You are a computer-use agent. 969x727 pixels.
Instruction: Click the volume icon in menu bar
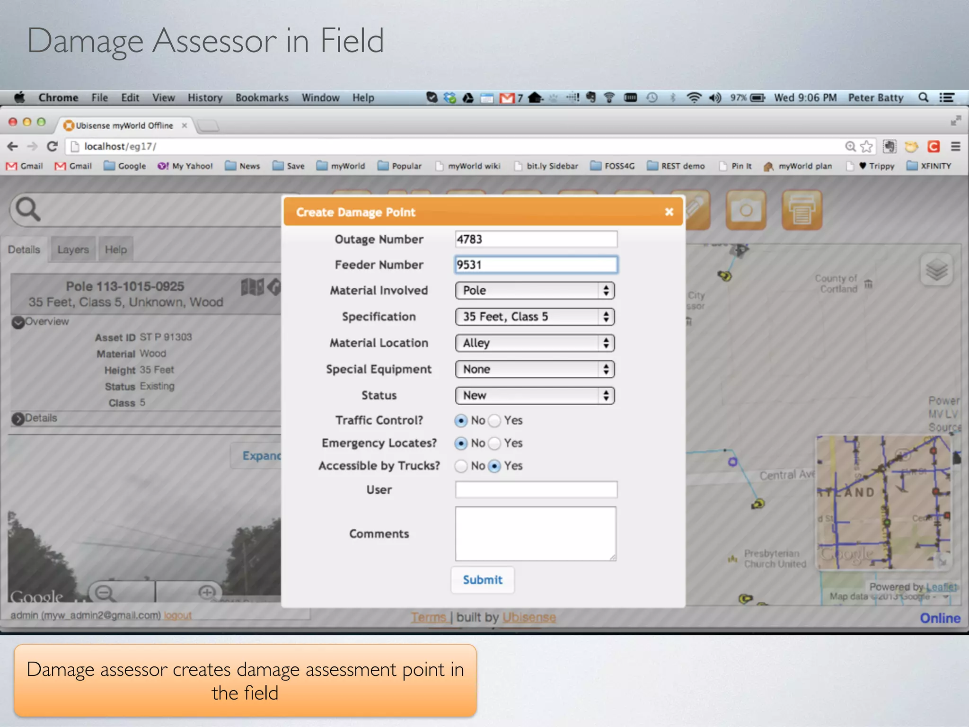(x=714, y=98)
